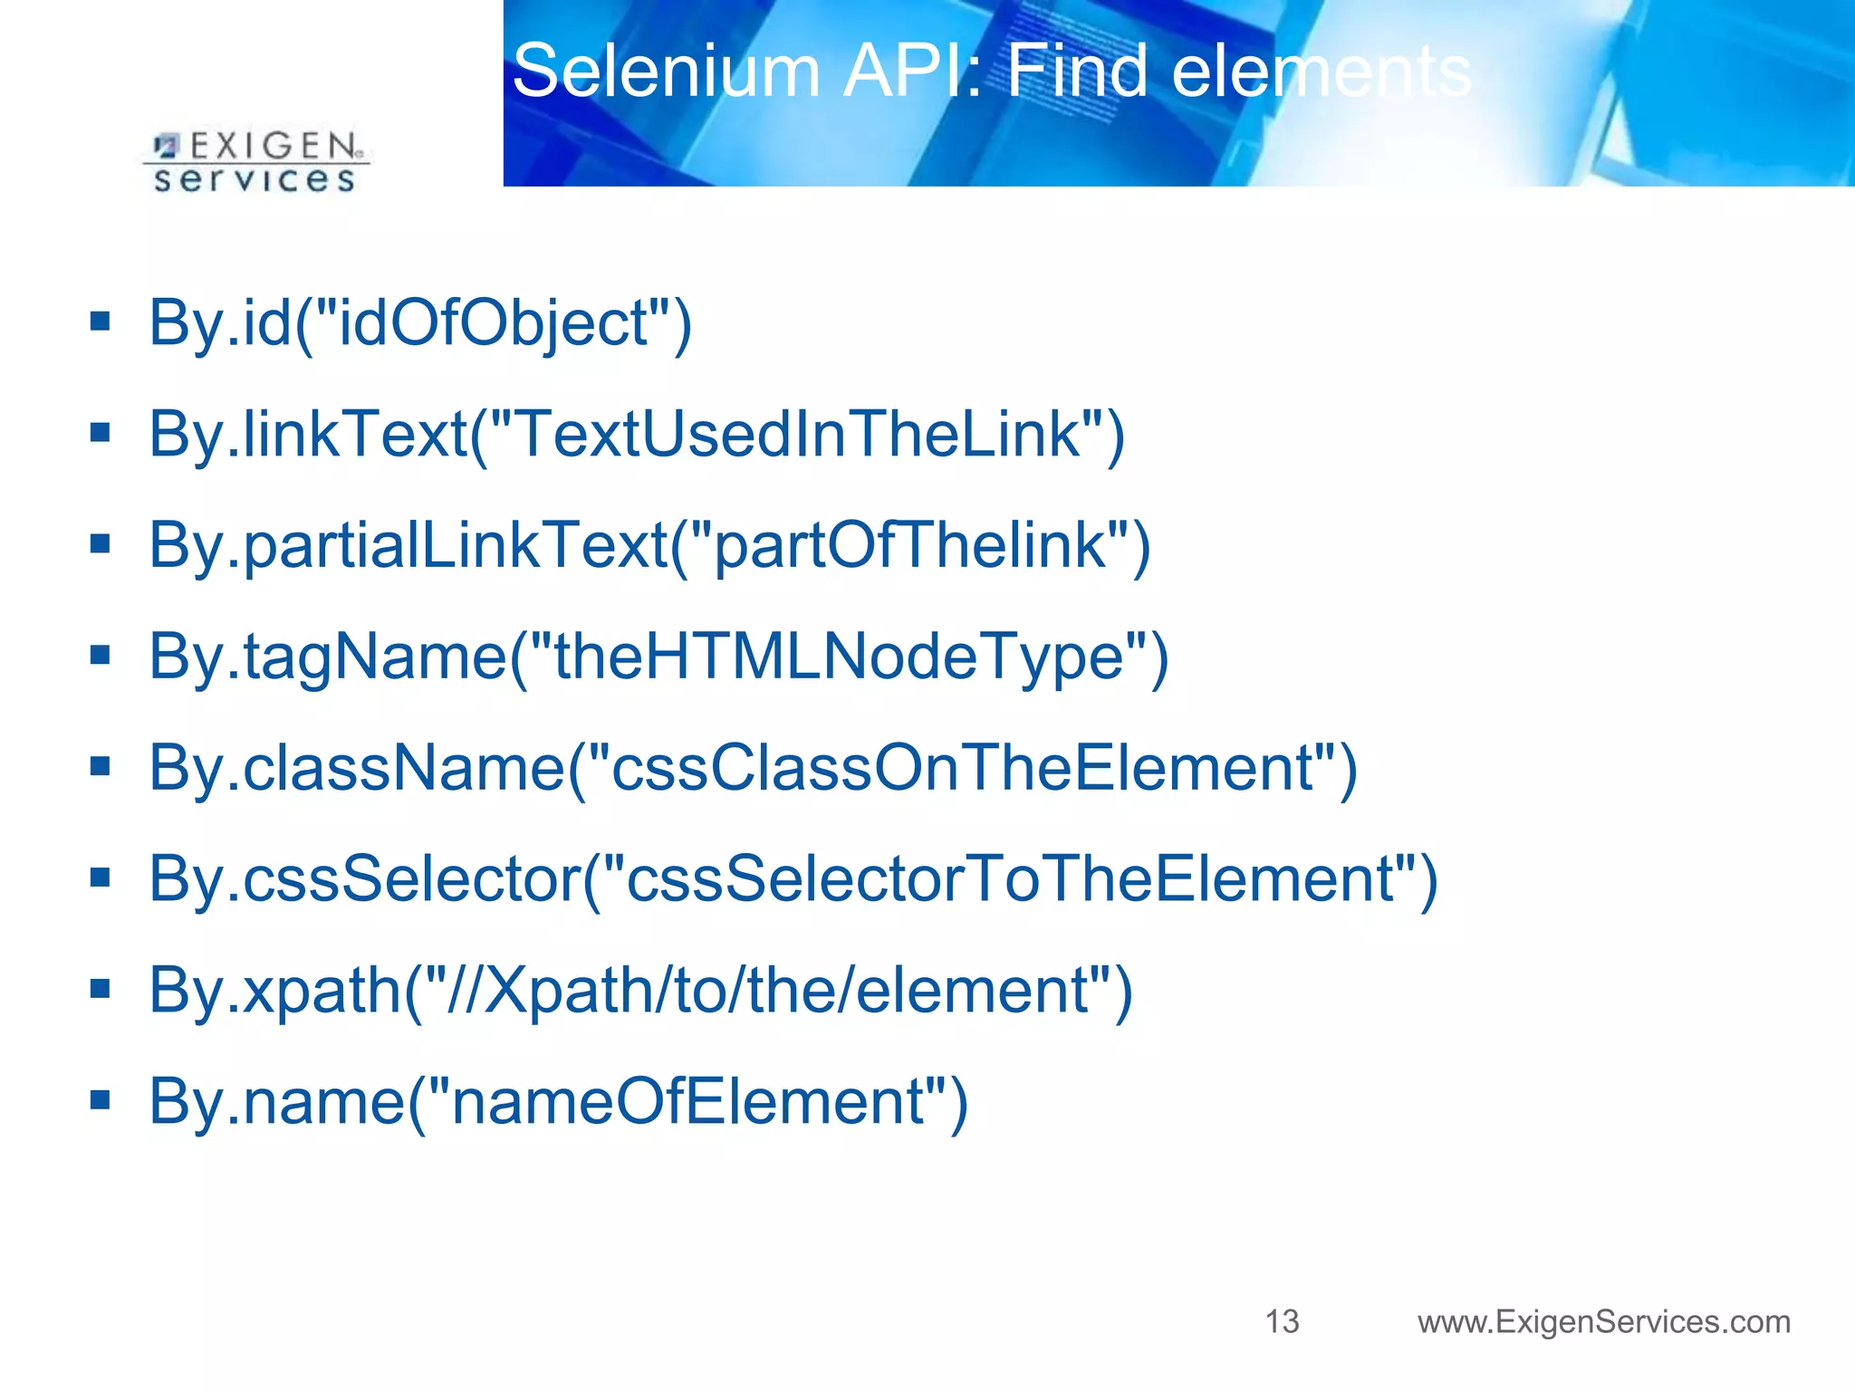
Task: Open www.ExigenServices.com link
Action: 1603,1321
